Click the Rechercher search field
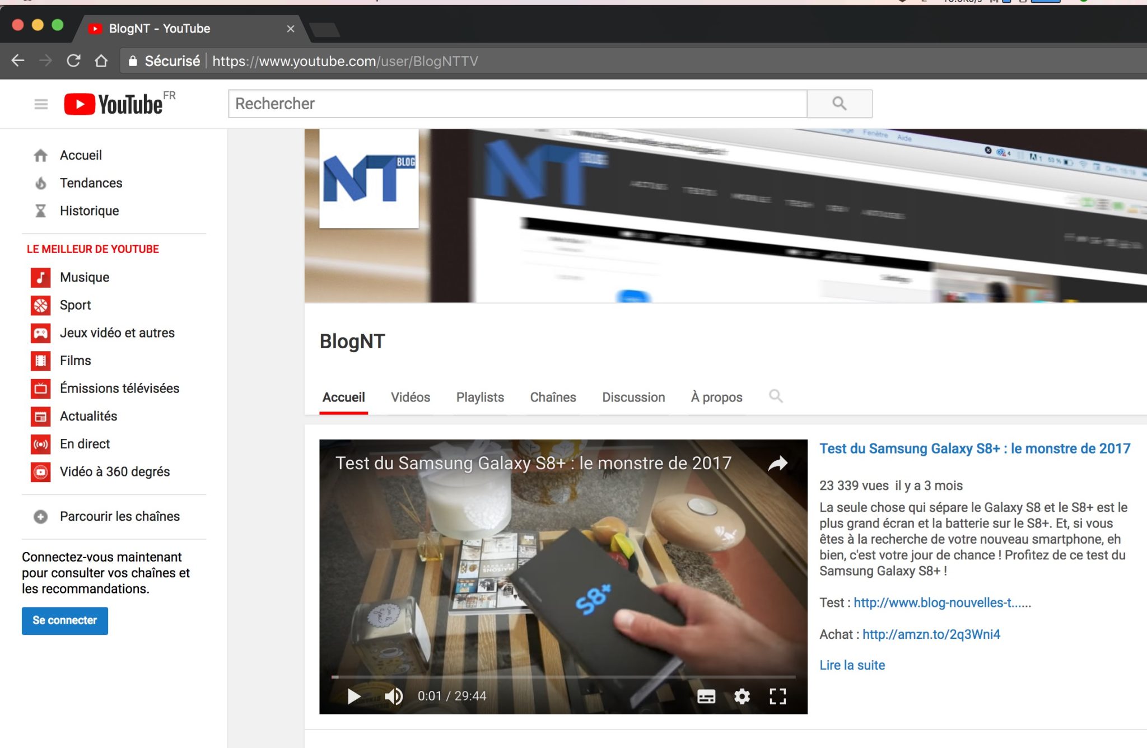The height and width of the screenshot is (748, 1147). click(x=517, y=104)
